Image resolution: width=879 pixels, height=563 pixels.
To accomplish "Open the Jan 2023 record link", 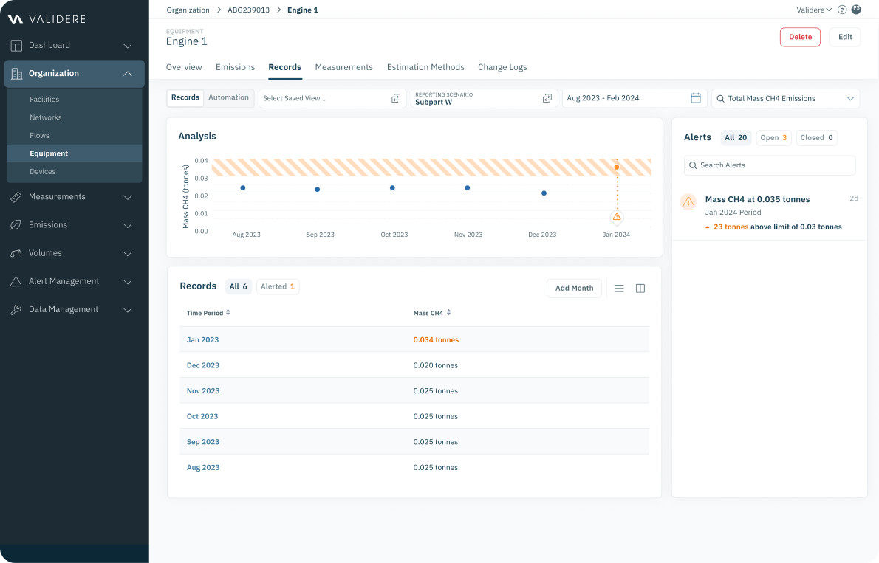I will coord(202,340).
